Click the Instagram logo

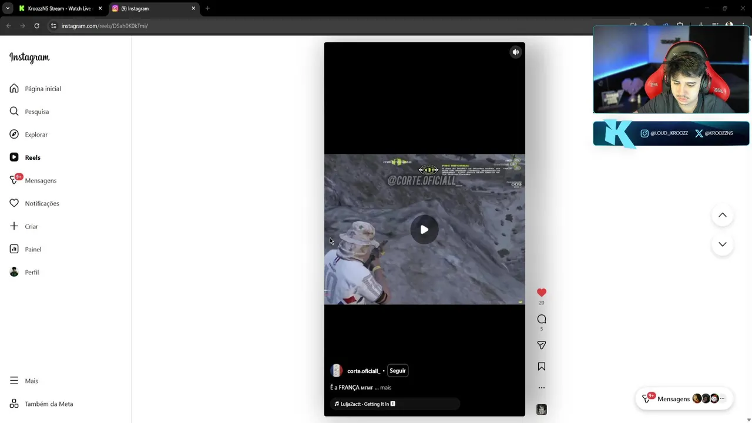pyautogui.click(x=29, y=58)
